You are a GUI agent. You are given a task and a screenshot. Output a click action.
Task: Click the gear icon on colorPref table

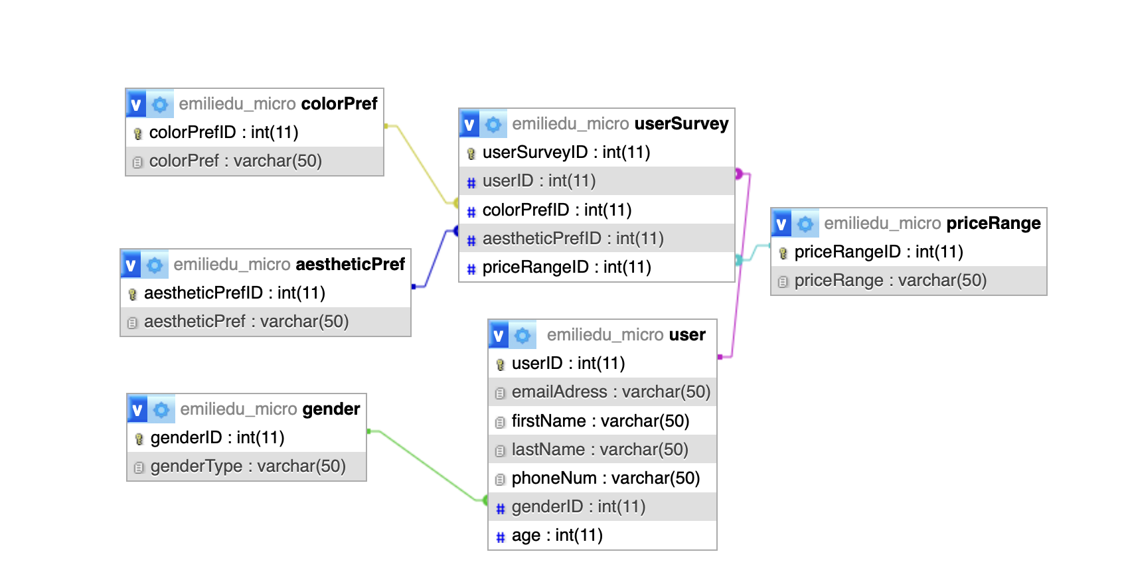pyautogui.click(x=160, y=104)
